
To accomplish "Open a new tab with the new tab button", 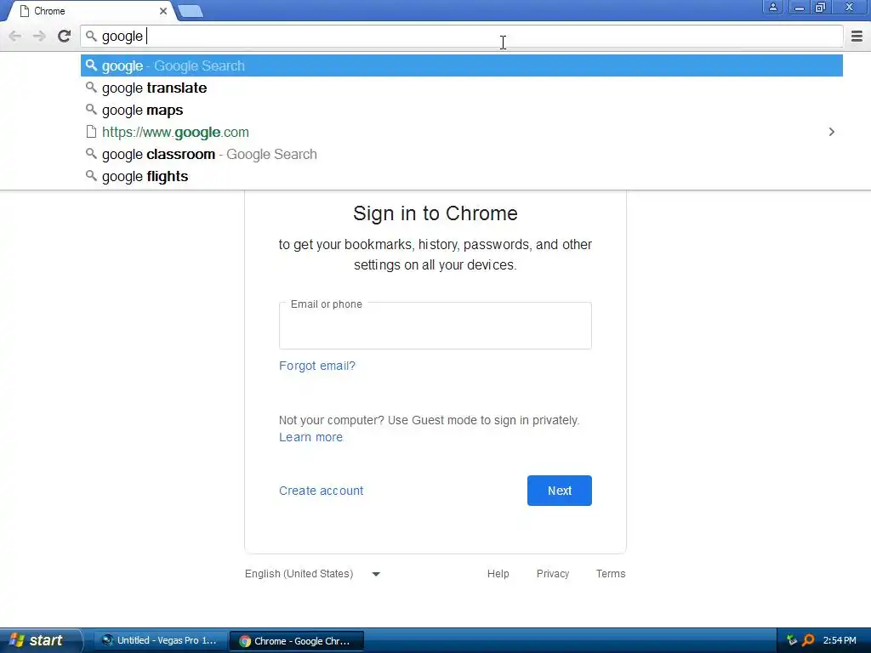I will pyautogui.click(x=191, y=11).
